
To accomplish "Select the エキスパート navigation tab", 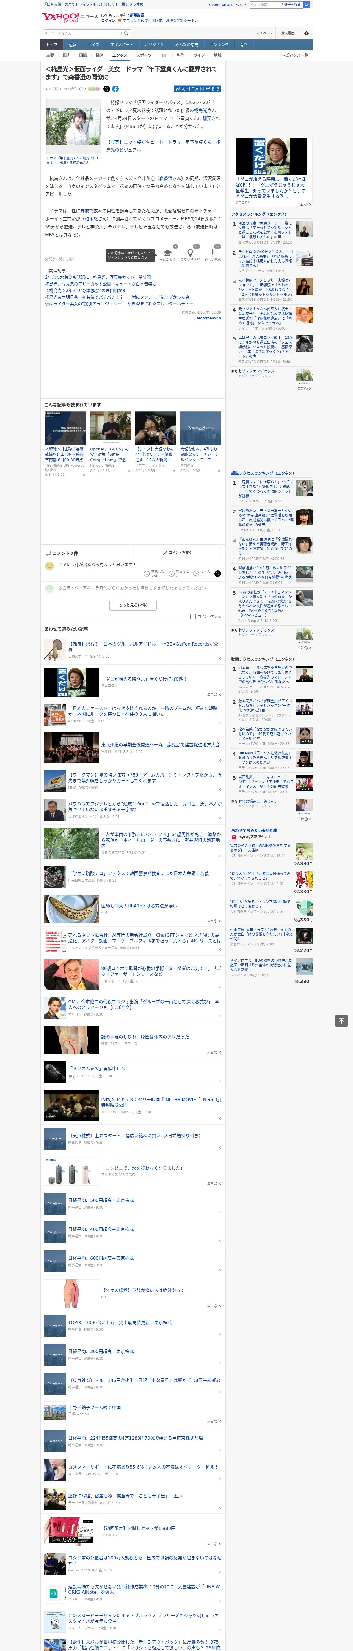I will coord(122,45).
